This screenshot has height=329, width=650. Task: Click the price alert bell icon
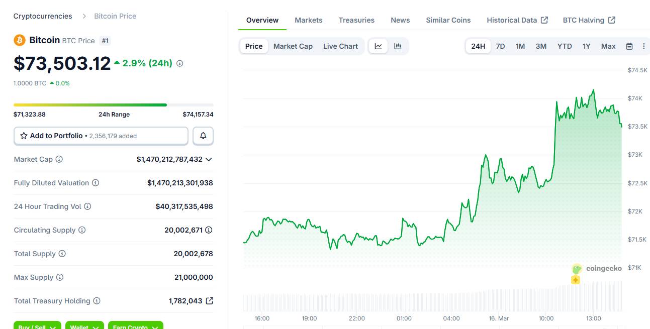pos(203,136)
